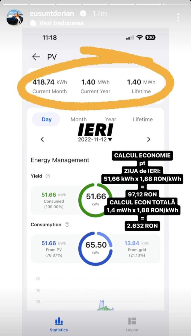Screen dimensions: 191x336
Task: Tap the Yield help question mark icon
Action: pos(48,176)
